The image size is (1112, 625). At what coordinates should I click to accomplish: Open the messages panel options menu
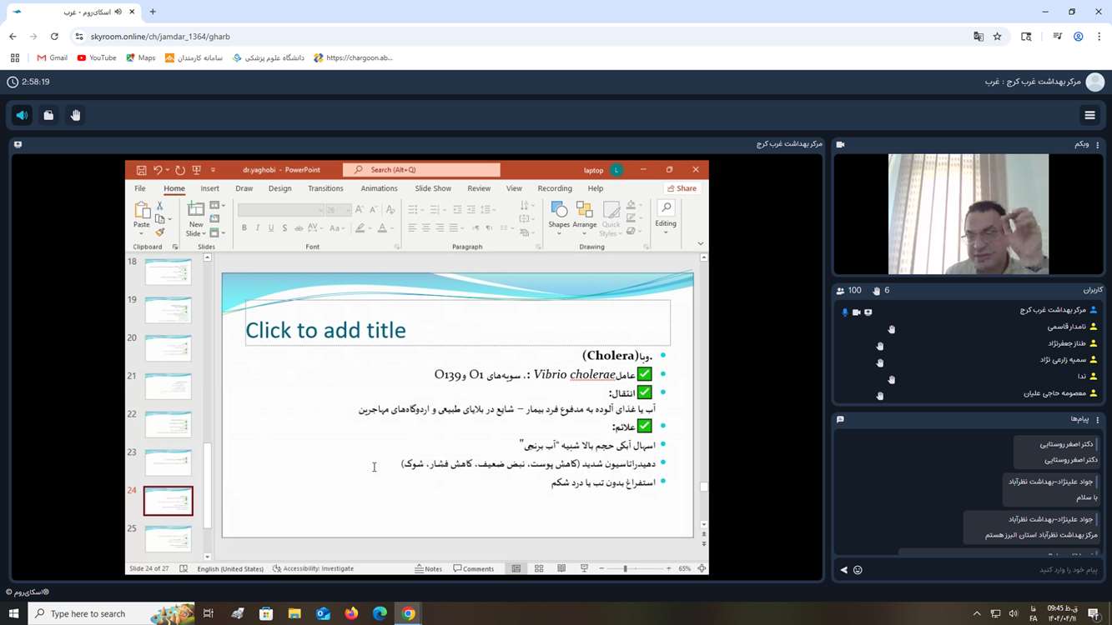click(x=1097, y=420)
